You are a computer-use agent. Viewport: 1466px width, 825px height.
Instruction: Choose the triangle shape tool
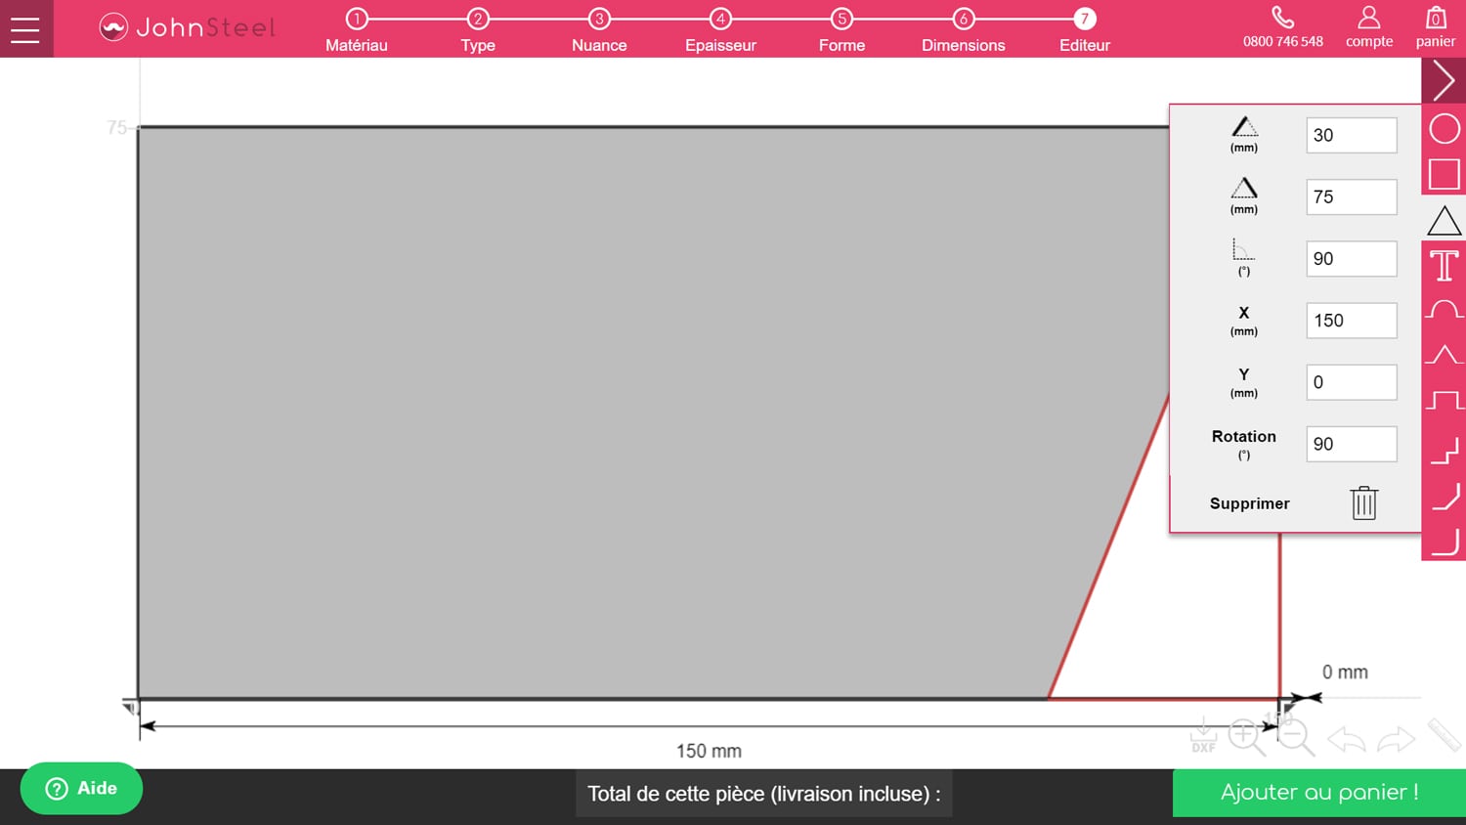(1444, 221)
